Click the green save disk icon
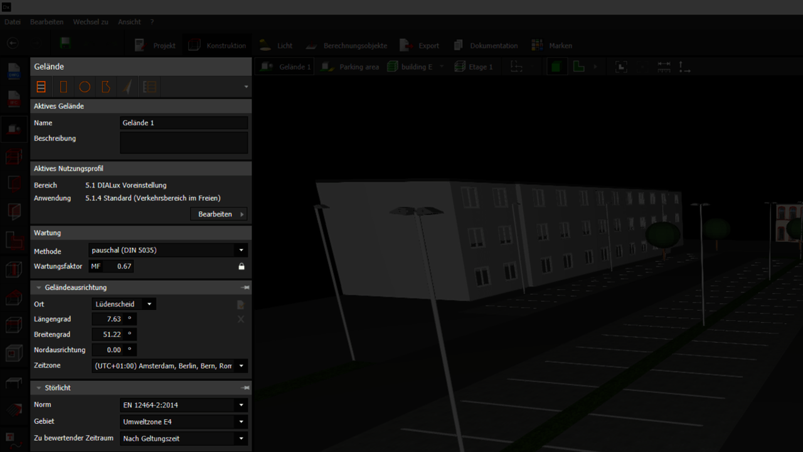This screenshot has height=452, width=803. (x=65, y=44)
